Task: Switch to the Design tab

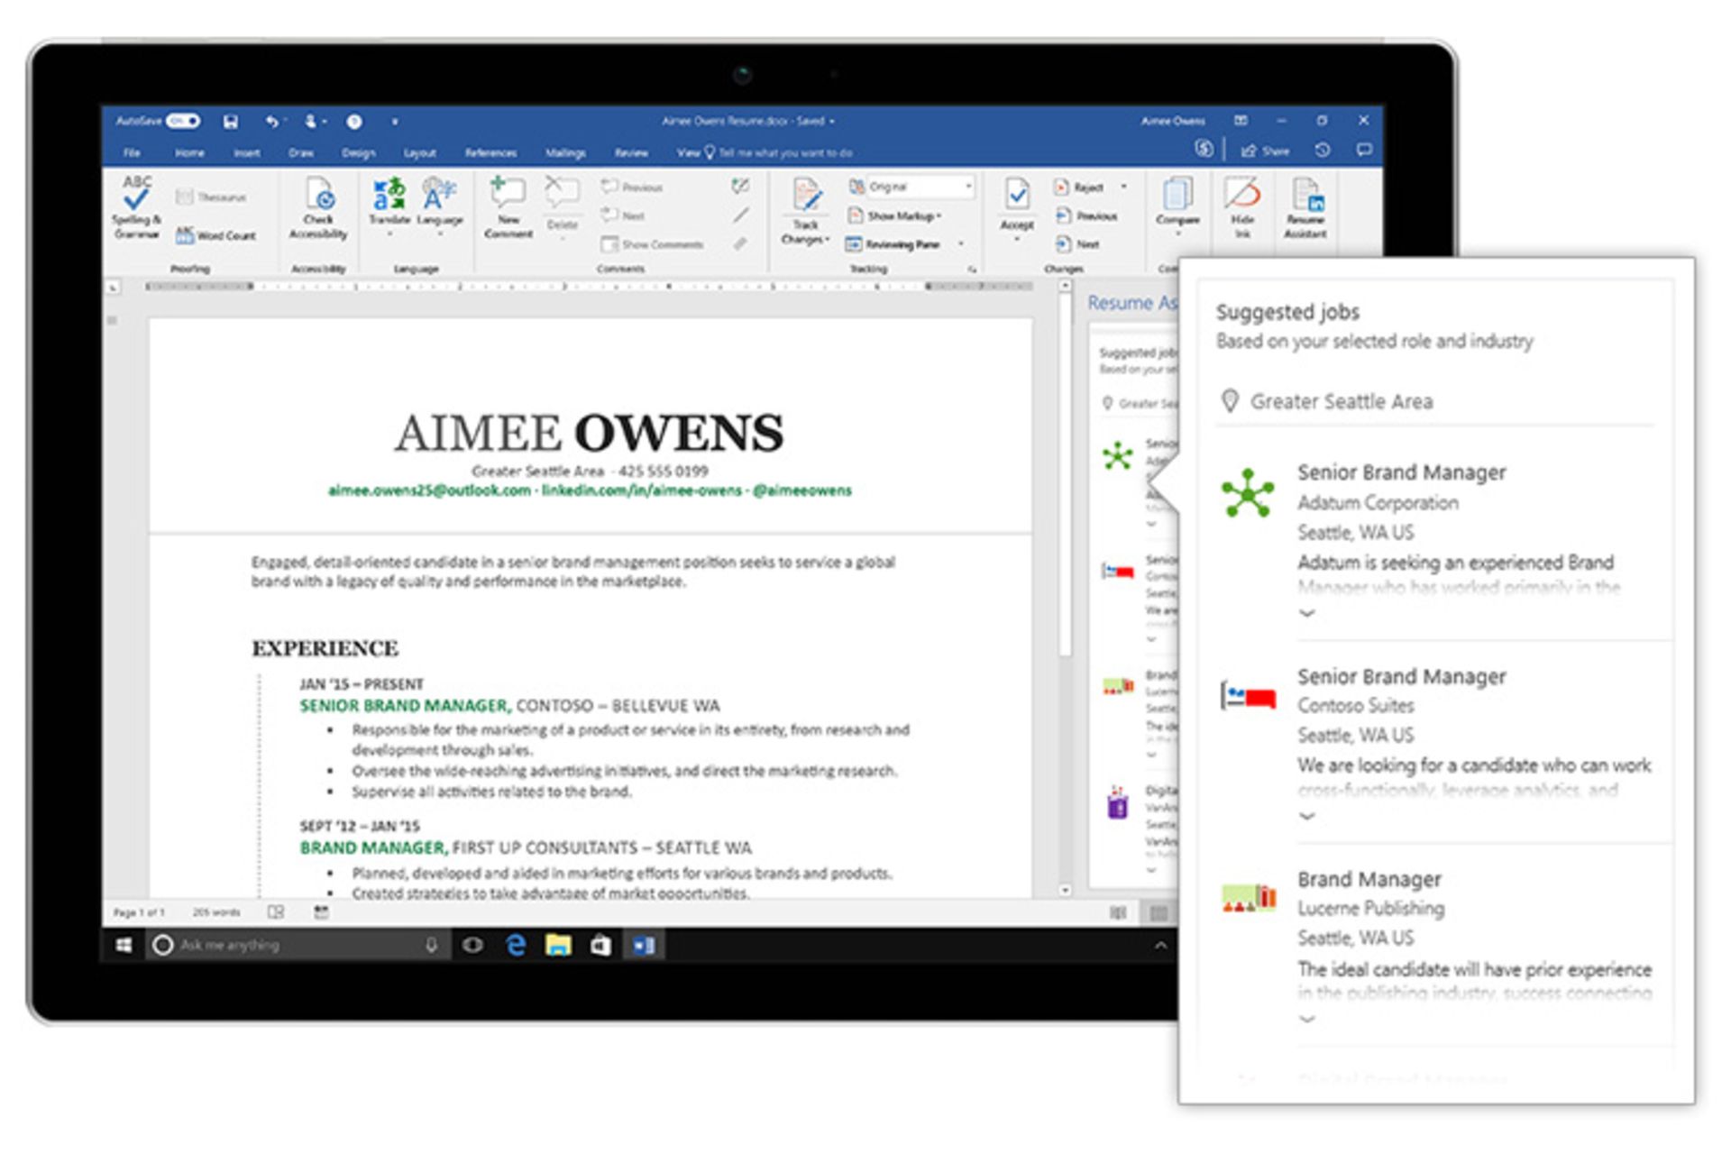Action: [358, 152]
